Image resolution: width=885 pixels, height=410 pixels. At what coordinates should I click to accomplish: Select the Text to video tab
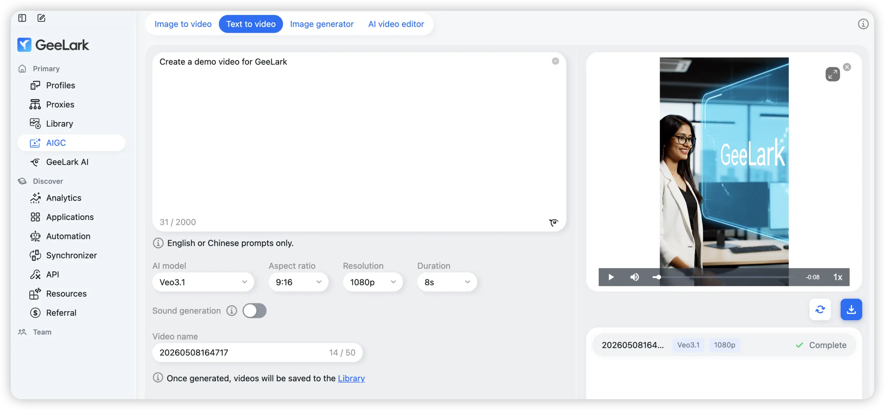[250, 24]
